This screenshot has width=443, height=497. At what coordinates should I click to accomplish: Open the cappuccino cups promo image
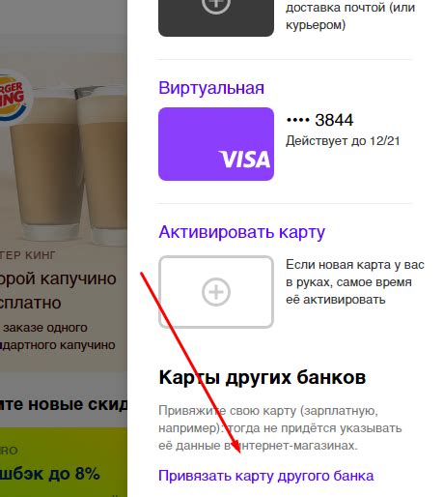64,155
